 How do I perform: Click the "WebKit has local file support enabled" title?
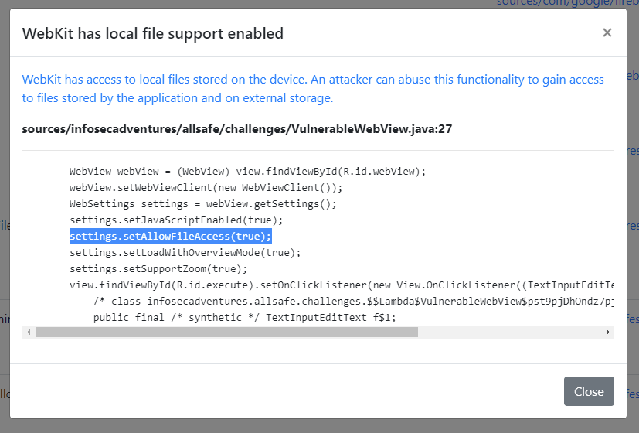click(x=152, y=33)
